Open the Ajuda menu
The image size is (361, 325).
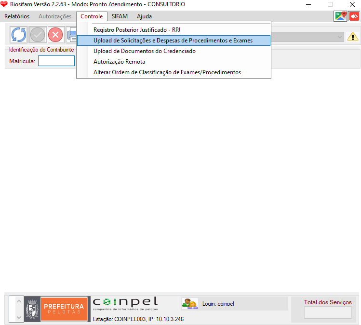click(145, 16)
